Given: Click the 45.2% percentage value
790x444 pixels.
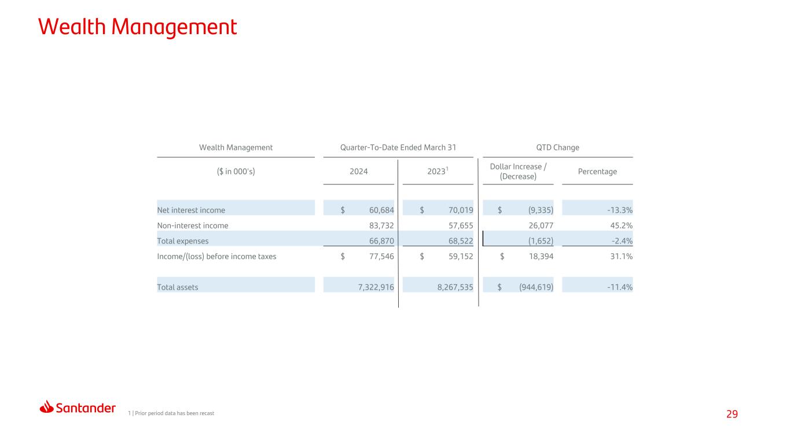Looking at the screenshot, I should click(x=620, y=225).
